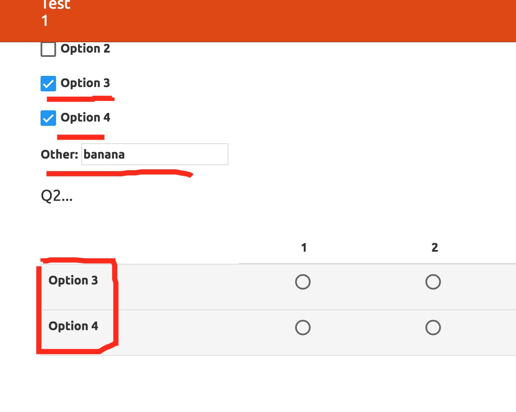Focus the Other field containing "banana"

[x=154, y=154]
